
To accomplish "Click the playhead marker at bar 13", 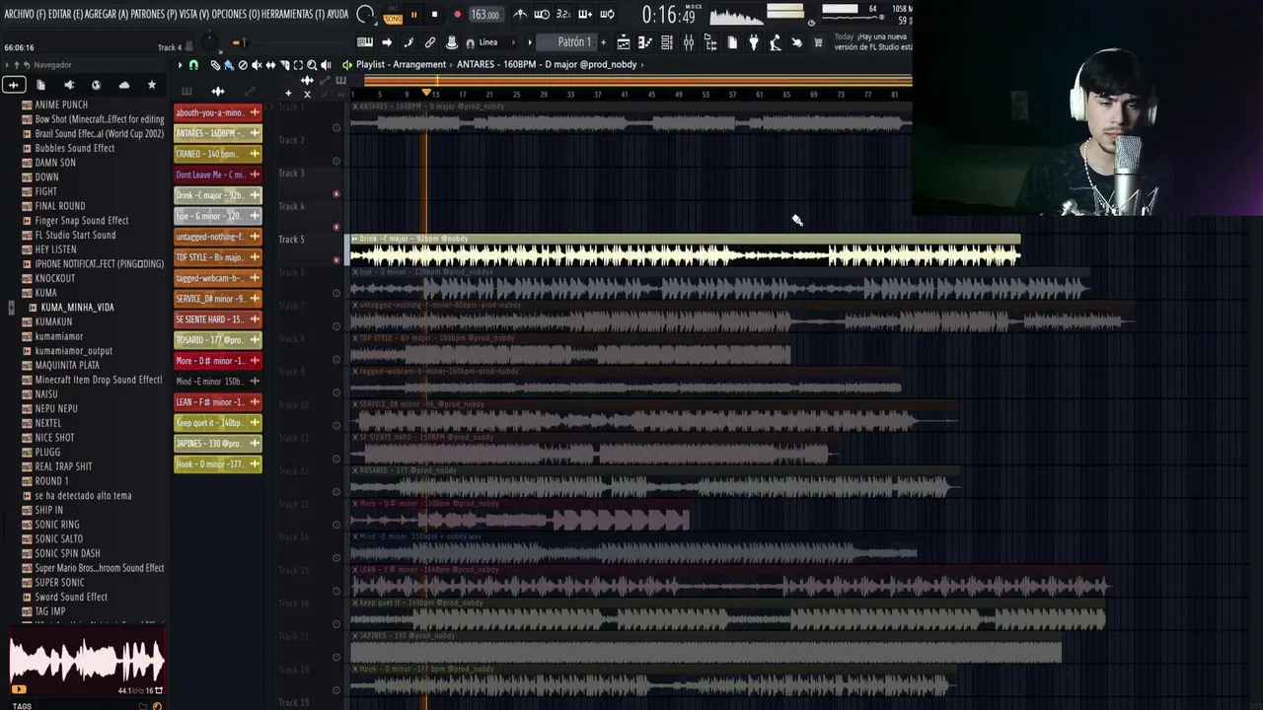I will coord(426,93).
